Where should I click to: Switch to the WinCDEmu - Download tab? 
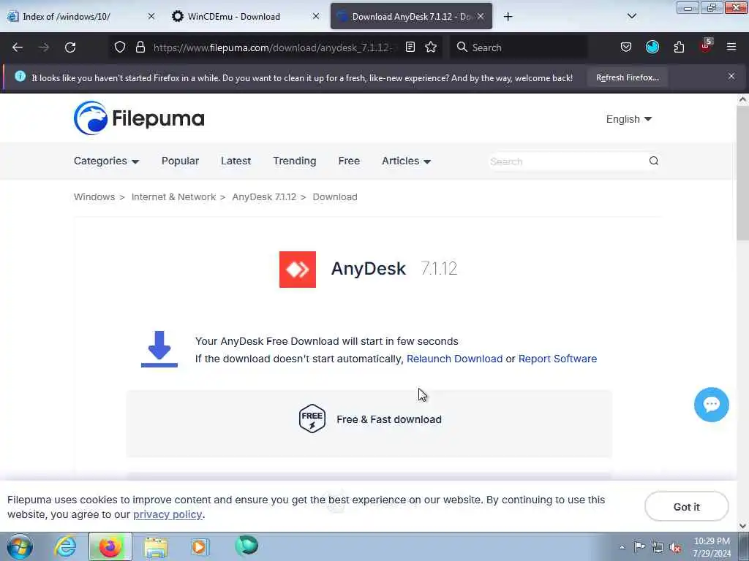coord(246,16)
